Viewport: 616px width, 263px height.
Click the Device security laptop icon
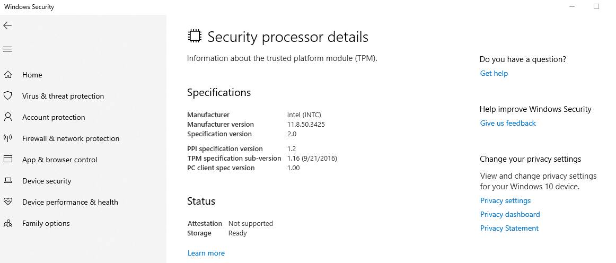coord(8,181)
